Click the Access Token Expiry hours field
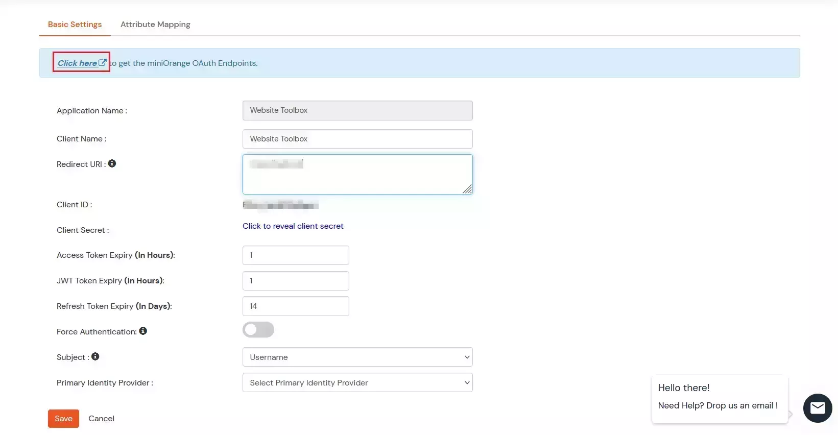This screenshot has width=838, height=435. point(296,255)
